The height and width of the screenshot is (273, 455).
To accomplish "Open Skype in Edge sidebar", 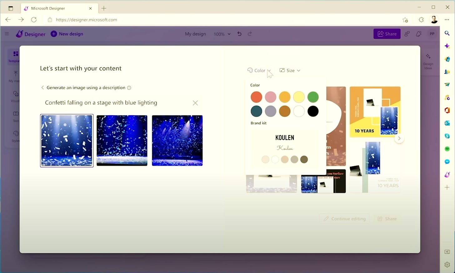I will (447, 136).
